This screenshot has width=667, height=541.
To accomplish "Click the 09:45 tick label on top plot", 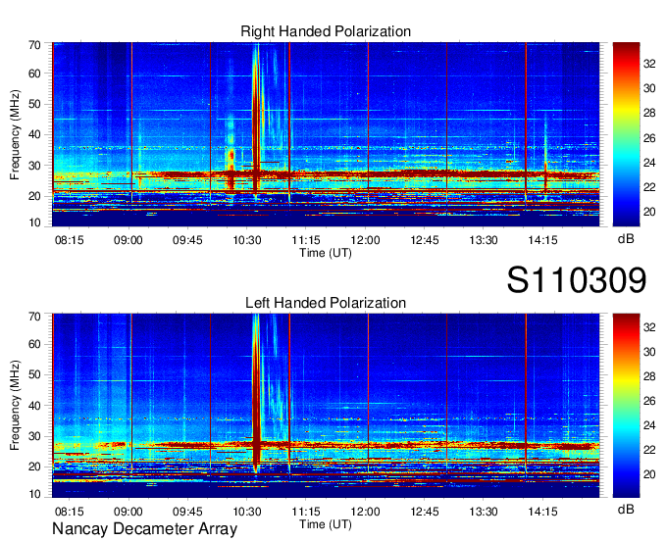I will [x=187, y=240].
